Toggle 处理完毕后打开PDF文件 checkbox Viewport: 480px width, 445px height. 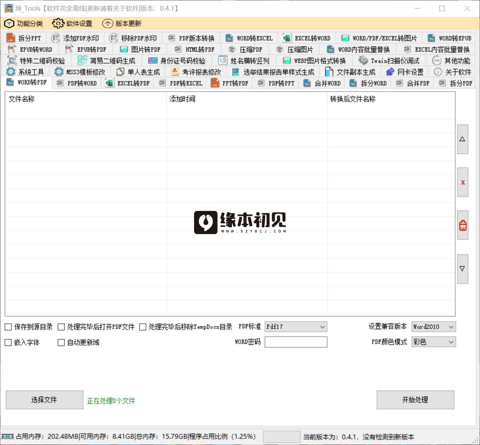tap(61, 327)
